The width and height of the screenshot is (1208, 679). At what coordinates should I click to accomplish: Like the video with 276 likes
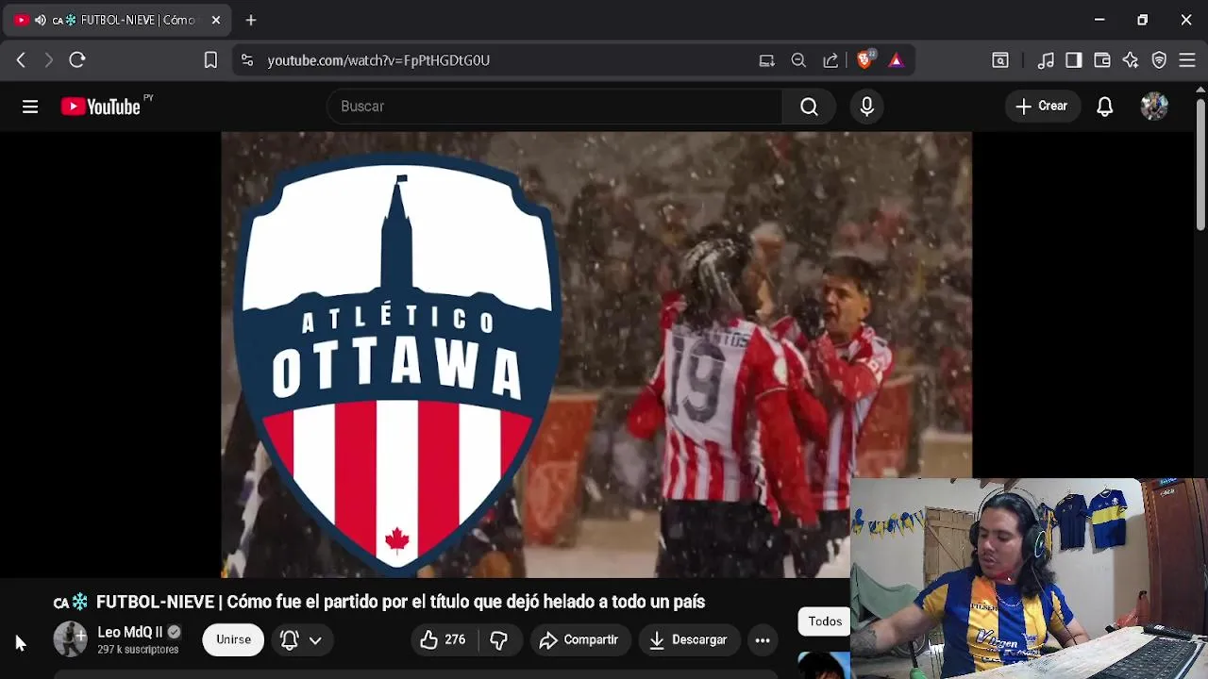pyautogui.click(x=444, y=639)
